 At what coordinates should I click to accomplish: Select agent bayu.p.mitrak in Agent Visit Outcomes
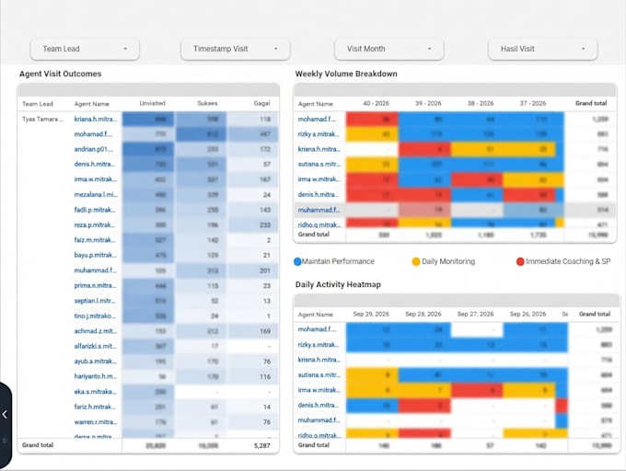coord(96,255)
